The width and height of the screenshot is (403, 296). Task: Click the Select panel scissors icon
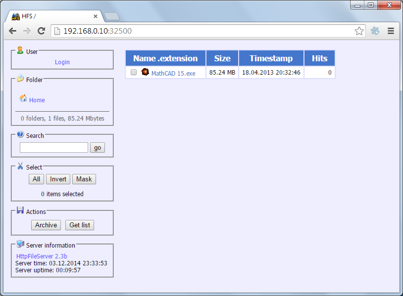point(20,166)
